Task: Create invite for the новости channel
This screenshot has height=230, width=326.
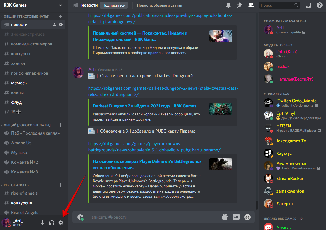Action: click(55, 25)
